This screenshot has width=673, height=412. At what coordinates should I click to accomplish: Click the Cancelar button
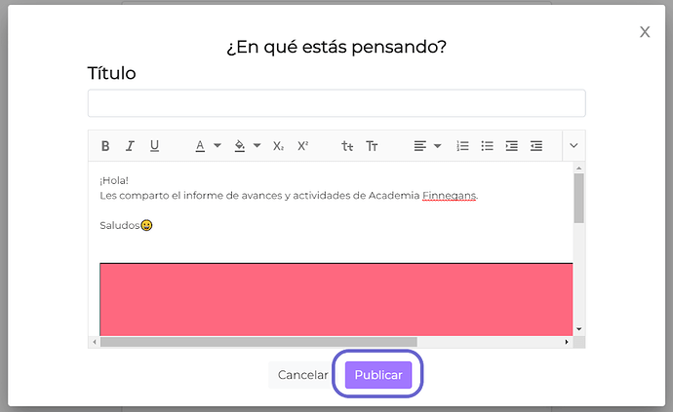coord(302,375)
